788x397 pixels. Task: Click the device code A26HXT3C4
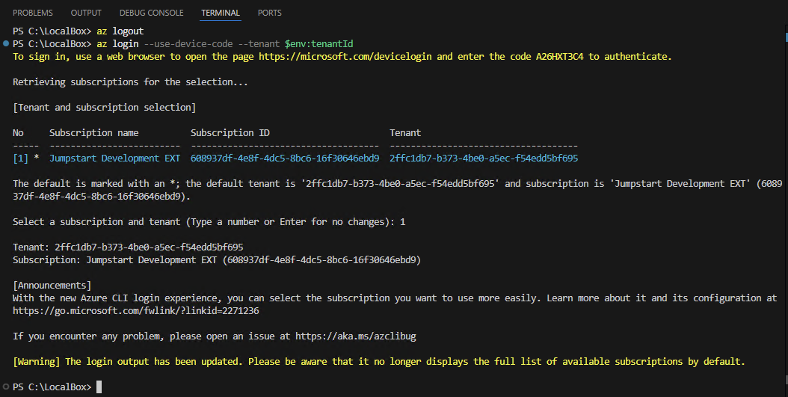pyautogui.click(x=560, y=56)
